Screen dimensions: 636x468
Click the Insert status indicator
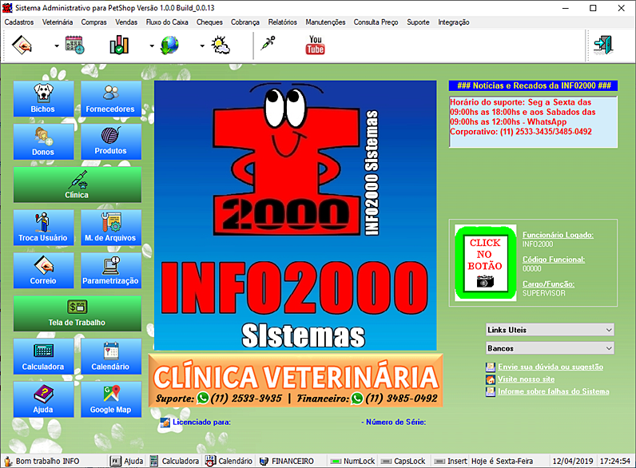pos(451,461)
